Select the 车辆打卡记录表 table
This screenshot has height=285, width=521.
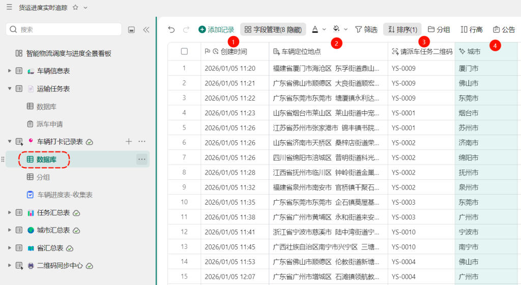click(x=60, y=142)
